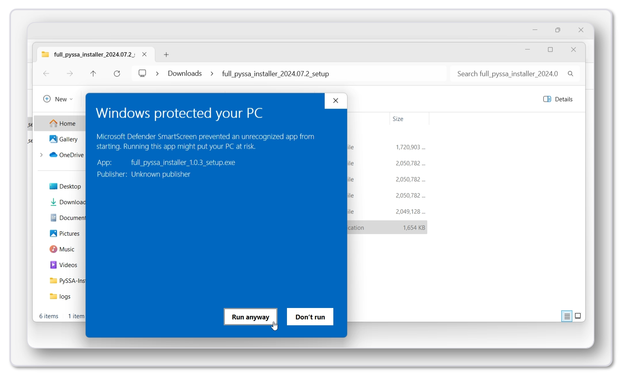Image resolution: width=625 pixels, height=378 pixels.
Task: Choose the Don't run button
Action: click(x=310, y=317)
